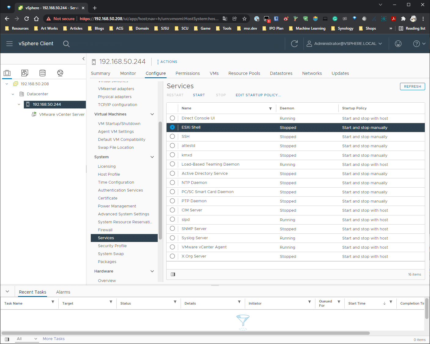Switch to VMs and Templates inventory view

coord(25,73)
